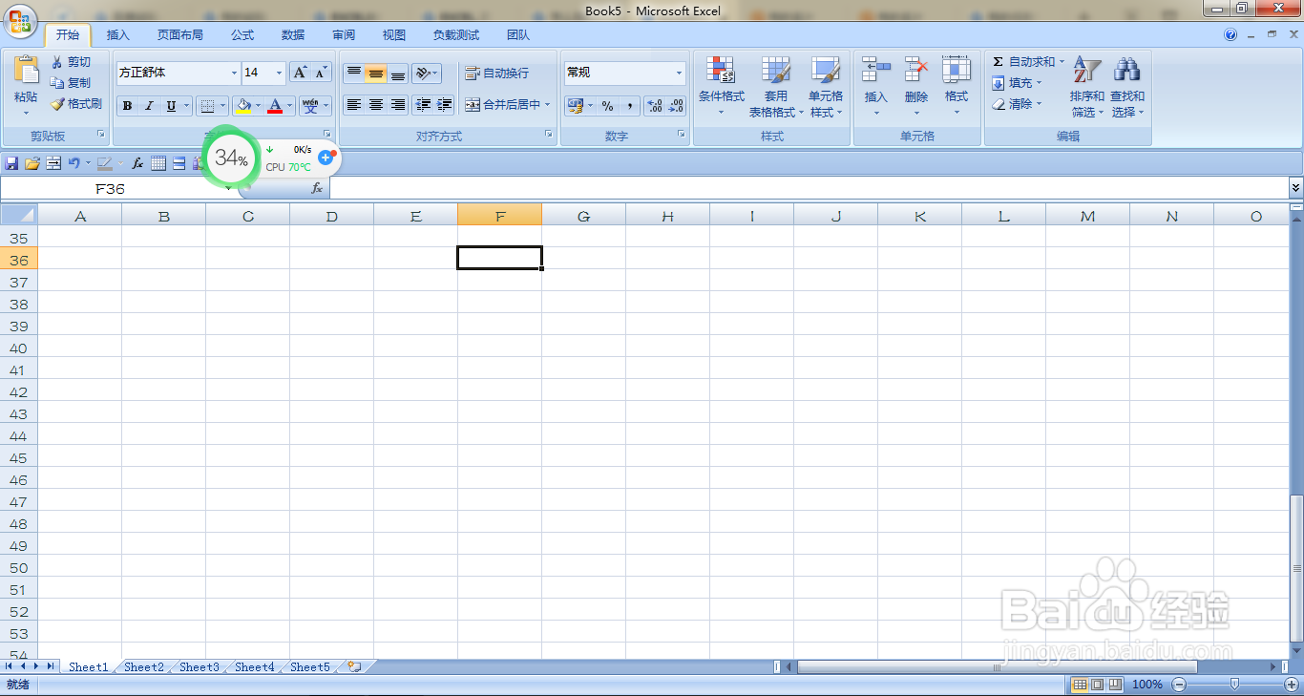1304x696 pixels.
Task: Open the Sheet3 worksheet tab
Action: click(x=200, y=666)
